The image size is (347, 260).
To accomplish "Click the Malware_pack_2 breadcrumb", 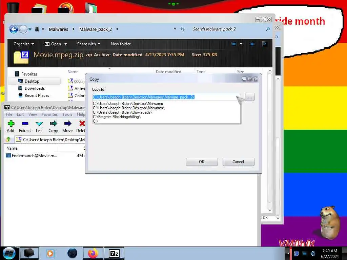I will tap(96, 29).
